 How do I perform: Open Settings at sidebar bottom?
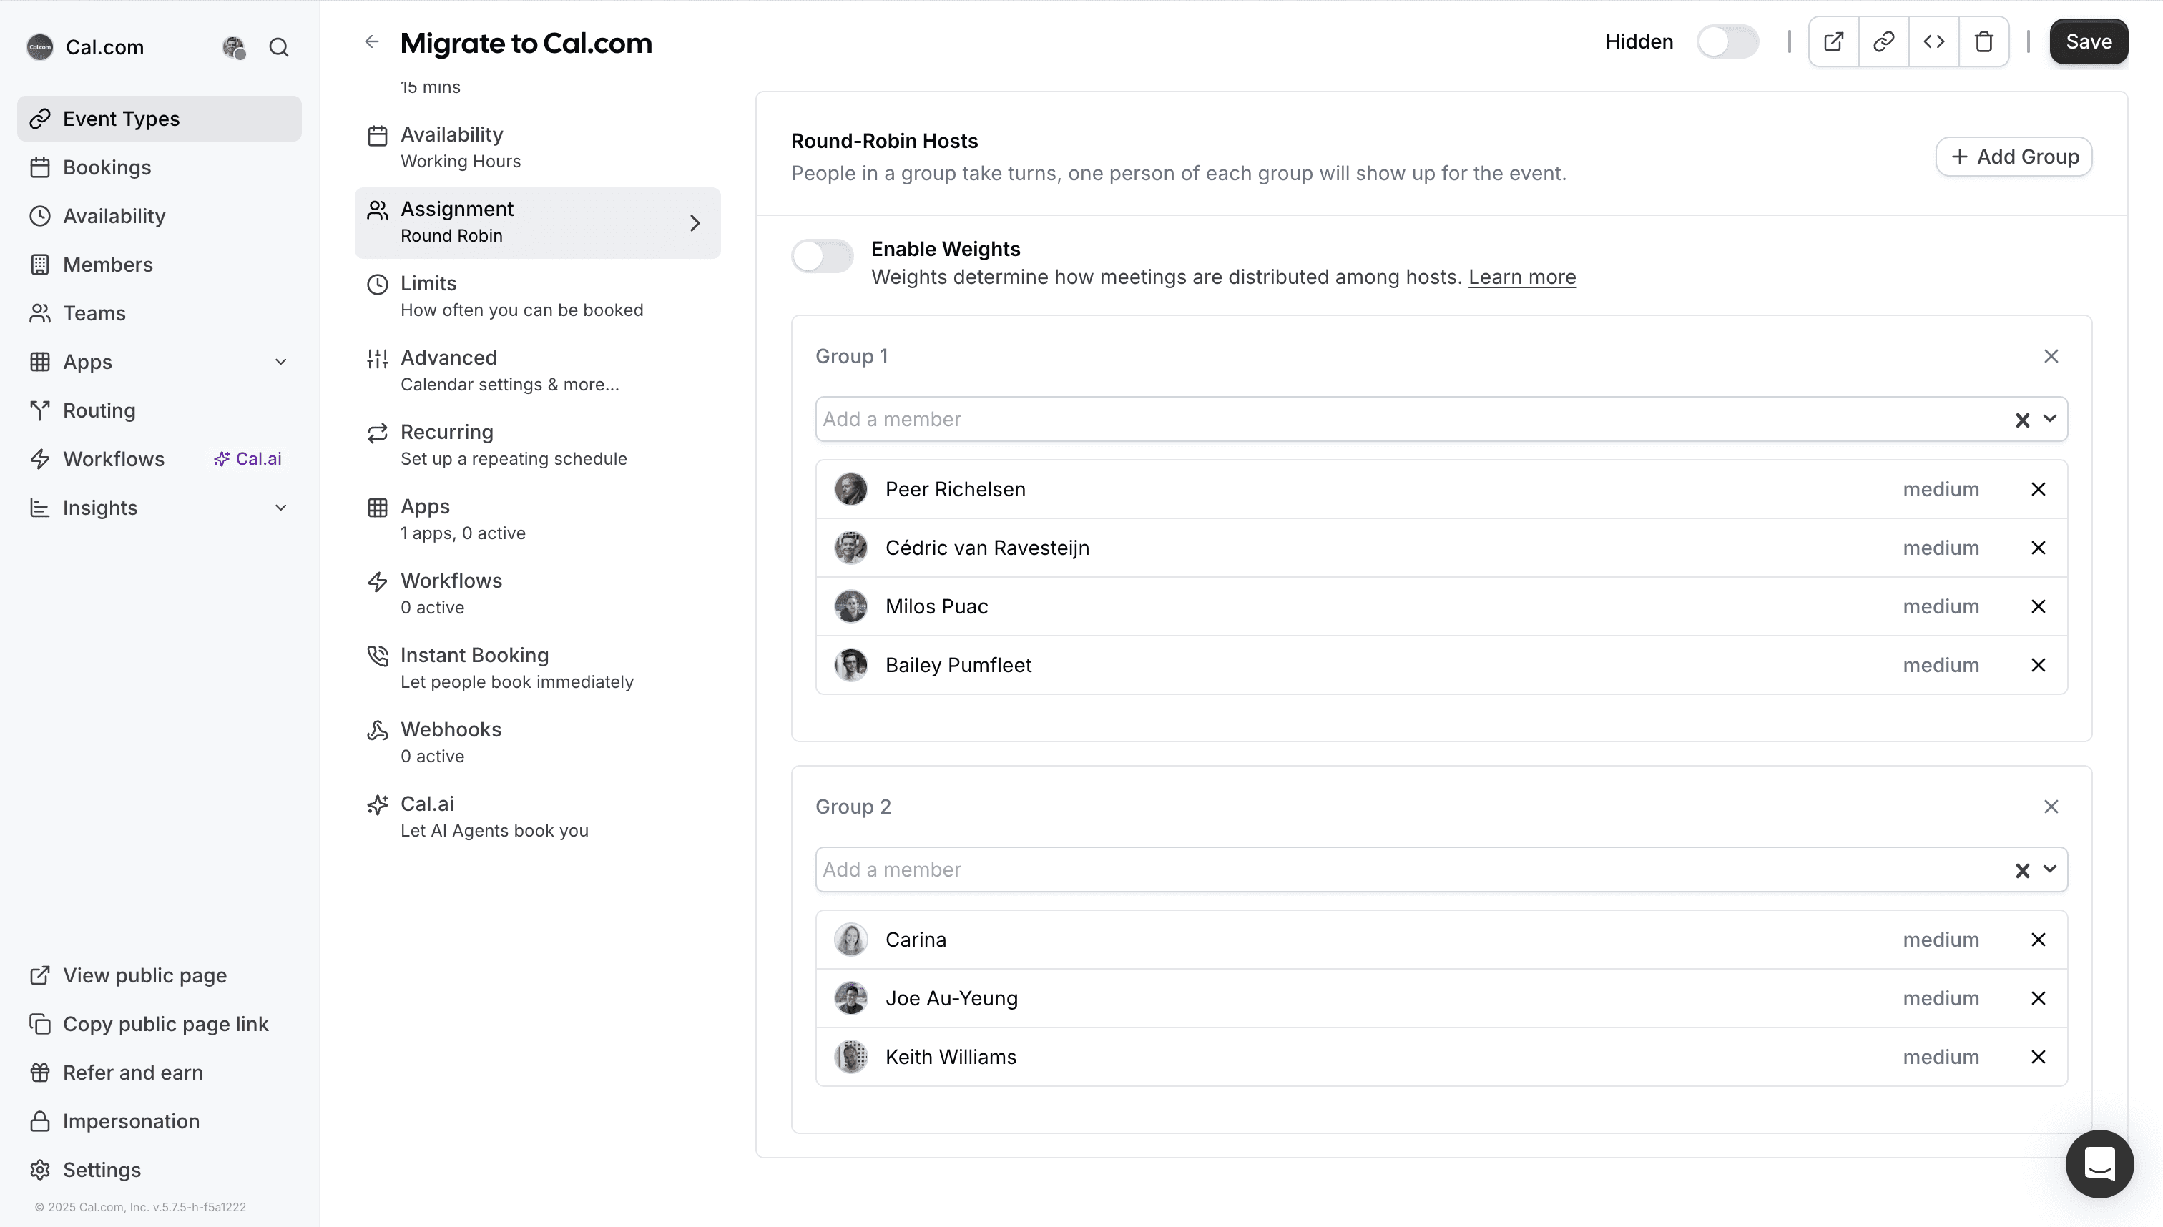point(160,1171)
